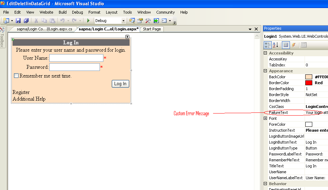This screenshot has width=328, height=190.
Task: Check 'Remember me next time' checkbox
Action: tap(16, 75)
